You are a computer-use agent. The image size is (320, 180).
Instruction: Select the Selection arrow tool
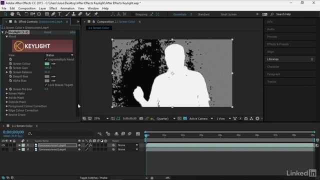pyautogui.click(x=5, y=14)
